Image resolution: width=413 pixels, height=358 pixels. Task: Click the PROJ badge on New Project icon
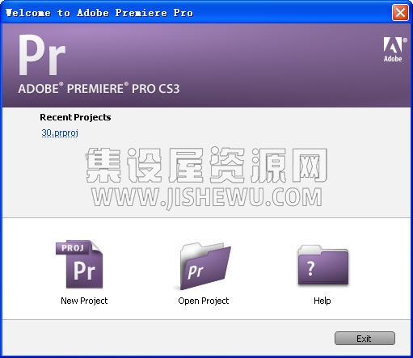pyautogui.click(x=72, y=248)
